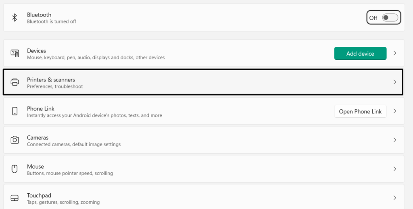
Task: Expand the Devices row chevron
Action: click(x=395, y=53)
